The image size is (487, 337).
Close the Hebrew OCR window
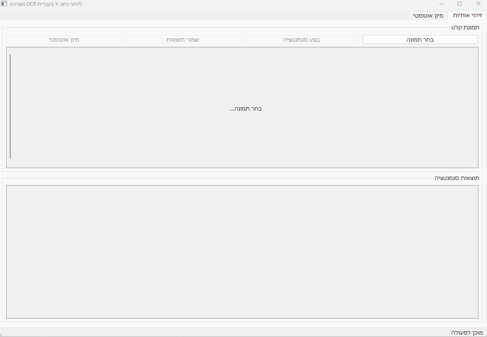pyautogui.click(x=478, y=4)
